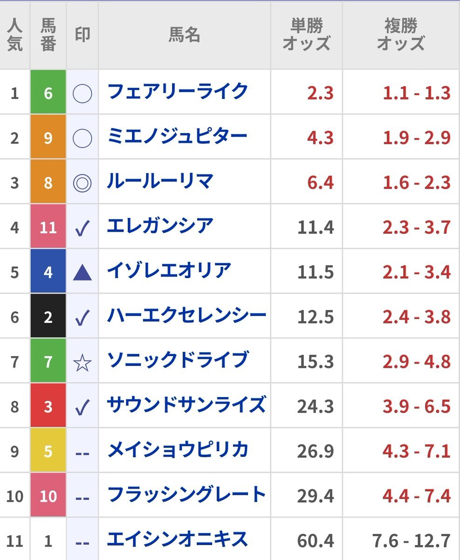
Task: Click the check mark for ハーエクセレンシー
Action: coord(82,318)
